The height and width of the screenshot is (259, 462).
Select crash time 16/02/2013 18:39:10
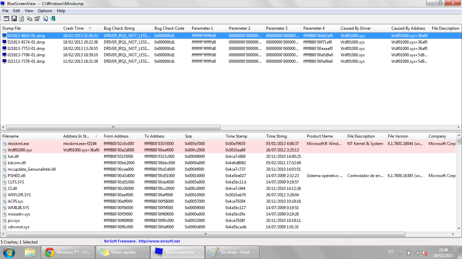coord(80,55)
